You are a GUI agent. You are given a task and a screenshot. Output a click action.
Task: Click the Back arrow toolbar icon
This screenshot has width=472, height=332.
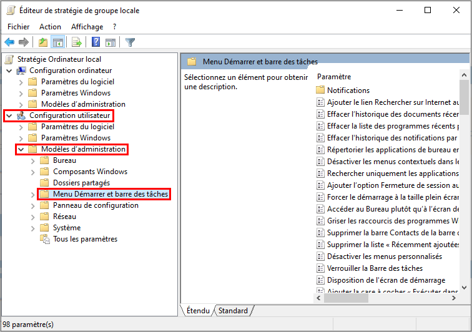pos(9,42)
